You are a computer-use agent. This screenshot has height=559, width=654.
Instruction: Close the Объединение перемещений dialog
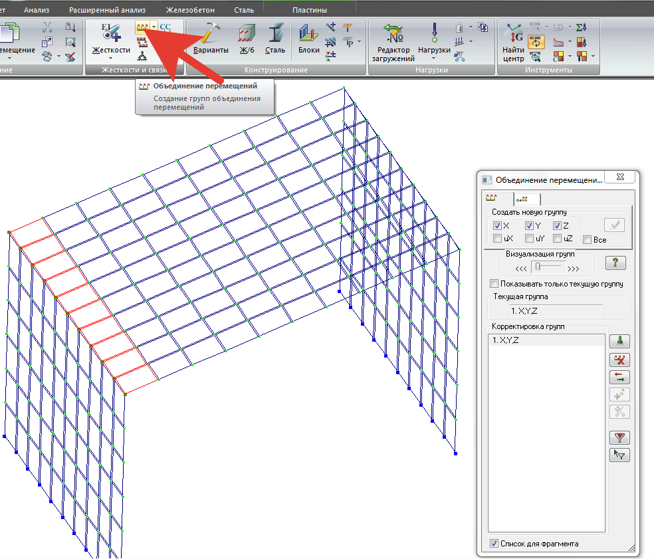620,177
